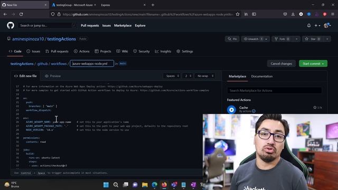Open the plus create-new menu
The height and width of the screenshot is (190, 338).
317,25
